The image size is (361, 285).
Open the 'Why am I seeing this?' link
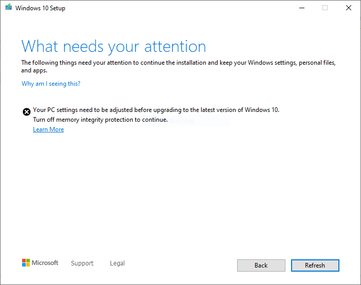[x=51, y=83]
